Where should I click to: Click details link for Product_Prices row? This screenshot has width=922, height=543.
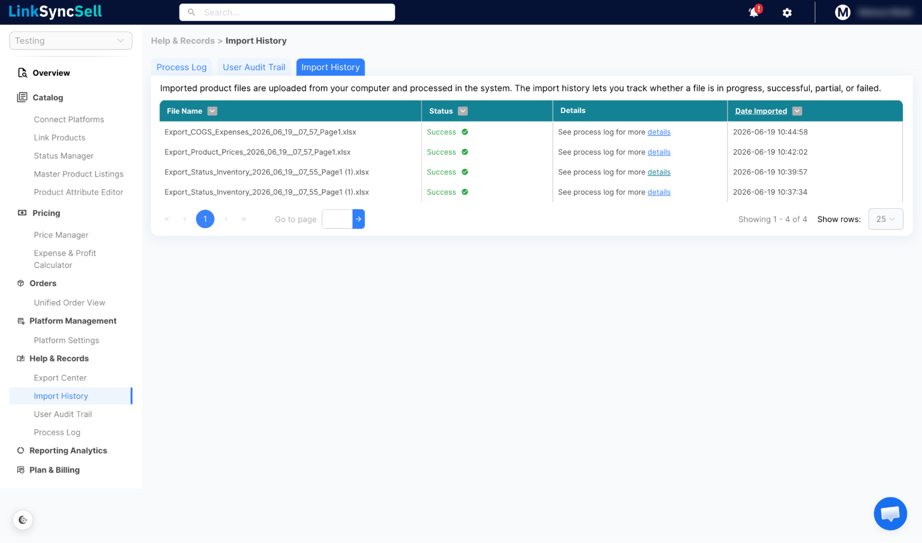click(659, 152)
